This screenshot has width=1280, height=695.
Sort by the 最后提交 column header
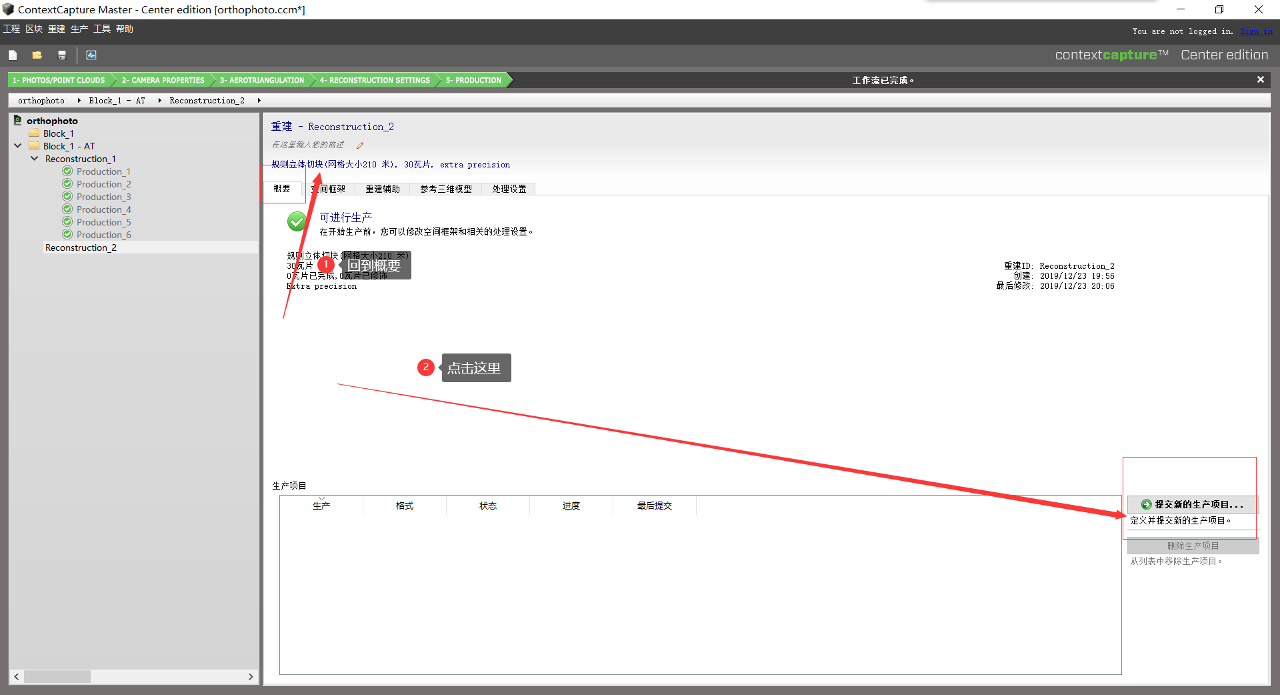pos(655,506)
